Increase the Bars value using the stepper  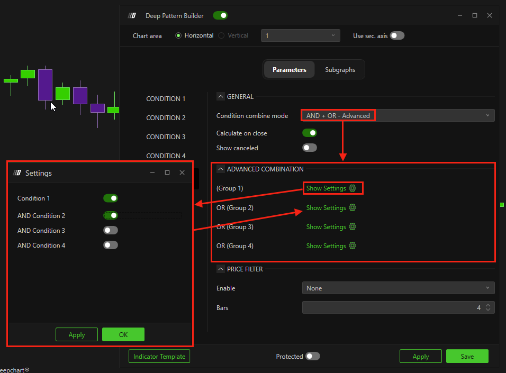pos(488,305)
